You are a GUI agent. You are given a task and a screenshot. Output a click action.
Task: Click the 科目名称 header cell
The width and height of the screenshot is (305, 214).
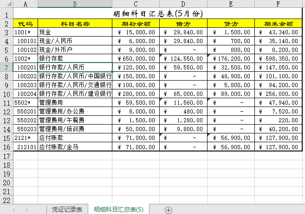point(75,24)
